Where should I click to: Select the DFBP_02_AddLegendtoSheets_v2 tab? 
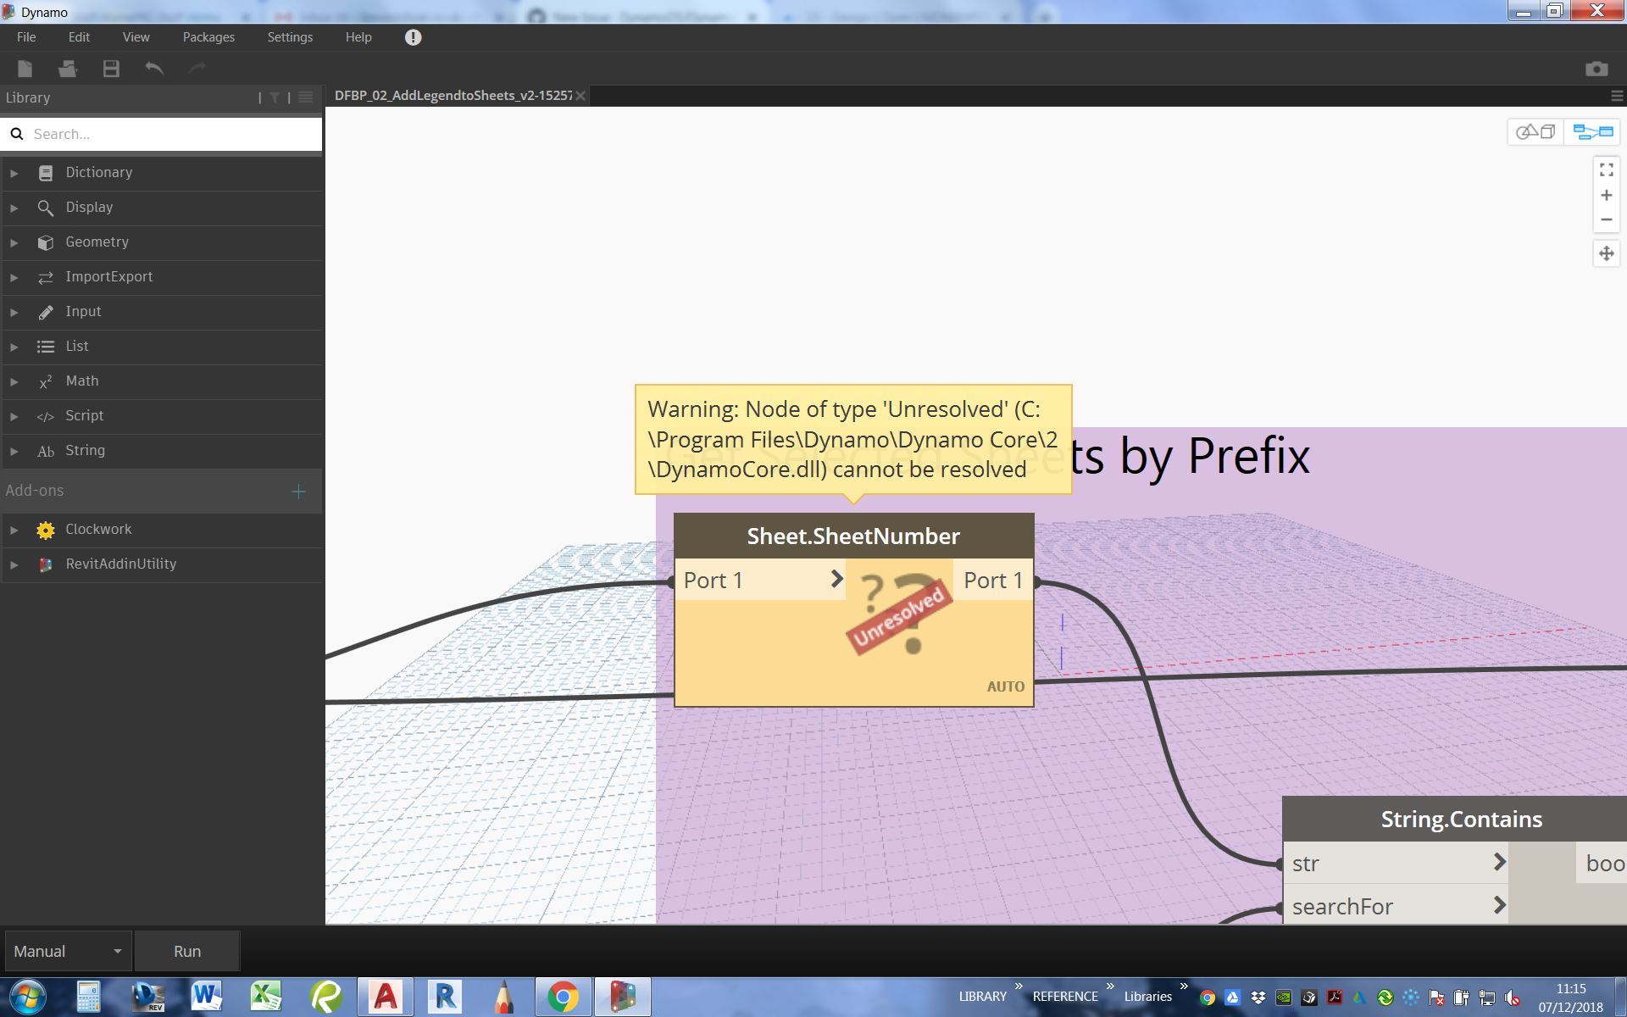453,95
